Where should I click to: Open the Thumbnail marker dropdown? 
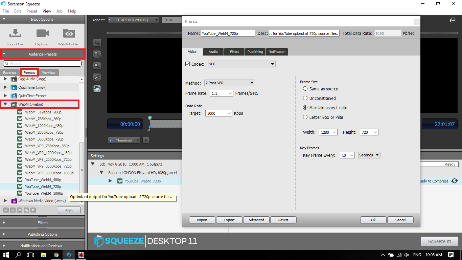[124, 140]
